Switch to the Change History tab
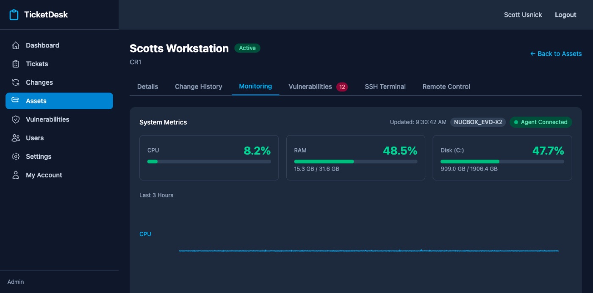 (198, 86)
